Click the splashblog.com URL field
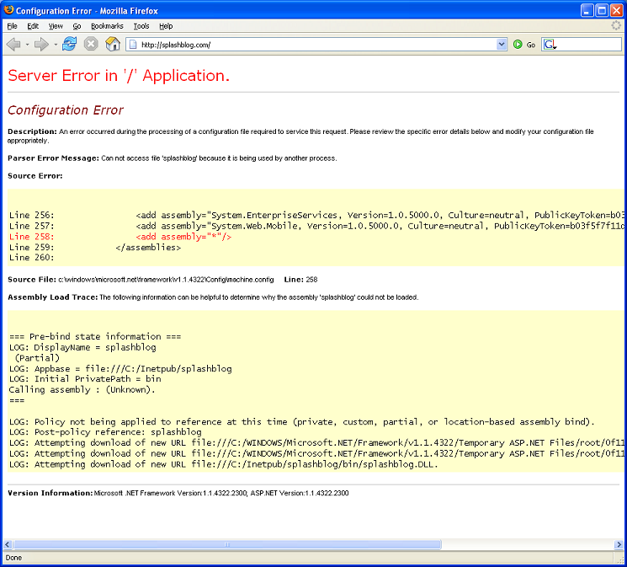The width and height of the screenshot is (627, 567). pyautogui.click(x=318, y=45)
